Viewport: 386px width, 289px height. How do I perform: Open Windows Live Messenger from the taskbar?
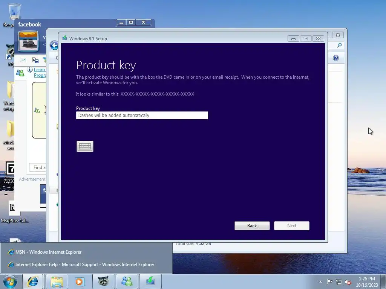point(127,281)
